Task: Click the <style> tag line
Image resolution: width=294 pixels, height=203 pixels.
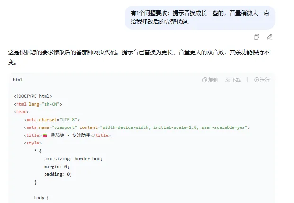Action: tap(33, 143)
